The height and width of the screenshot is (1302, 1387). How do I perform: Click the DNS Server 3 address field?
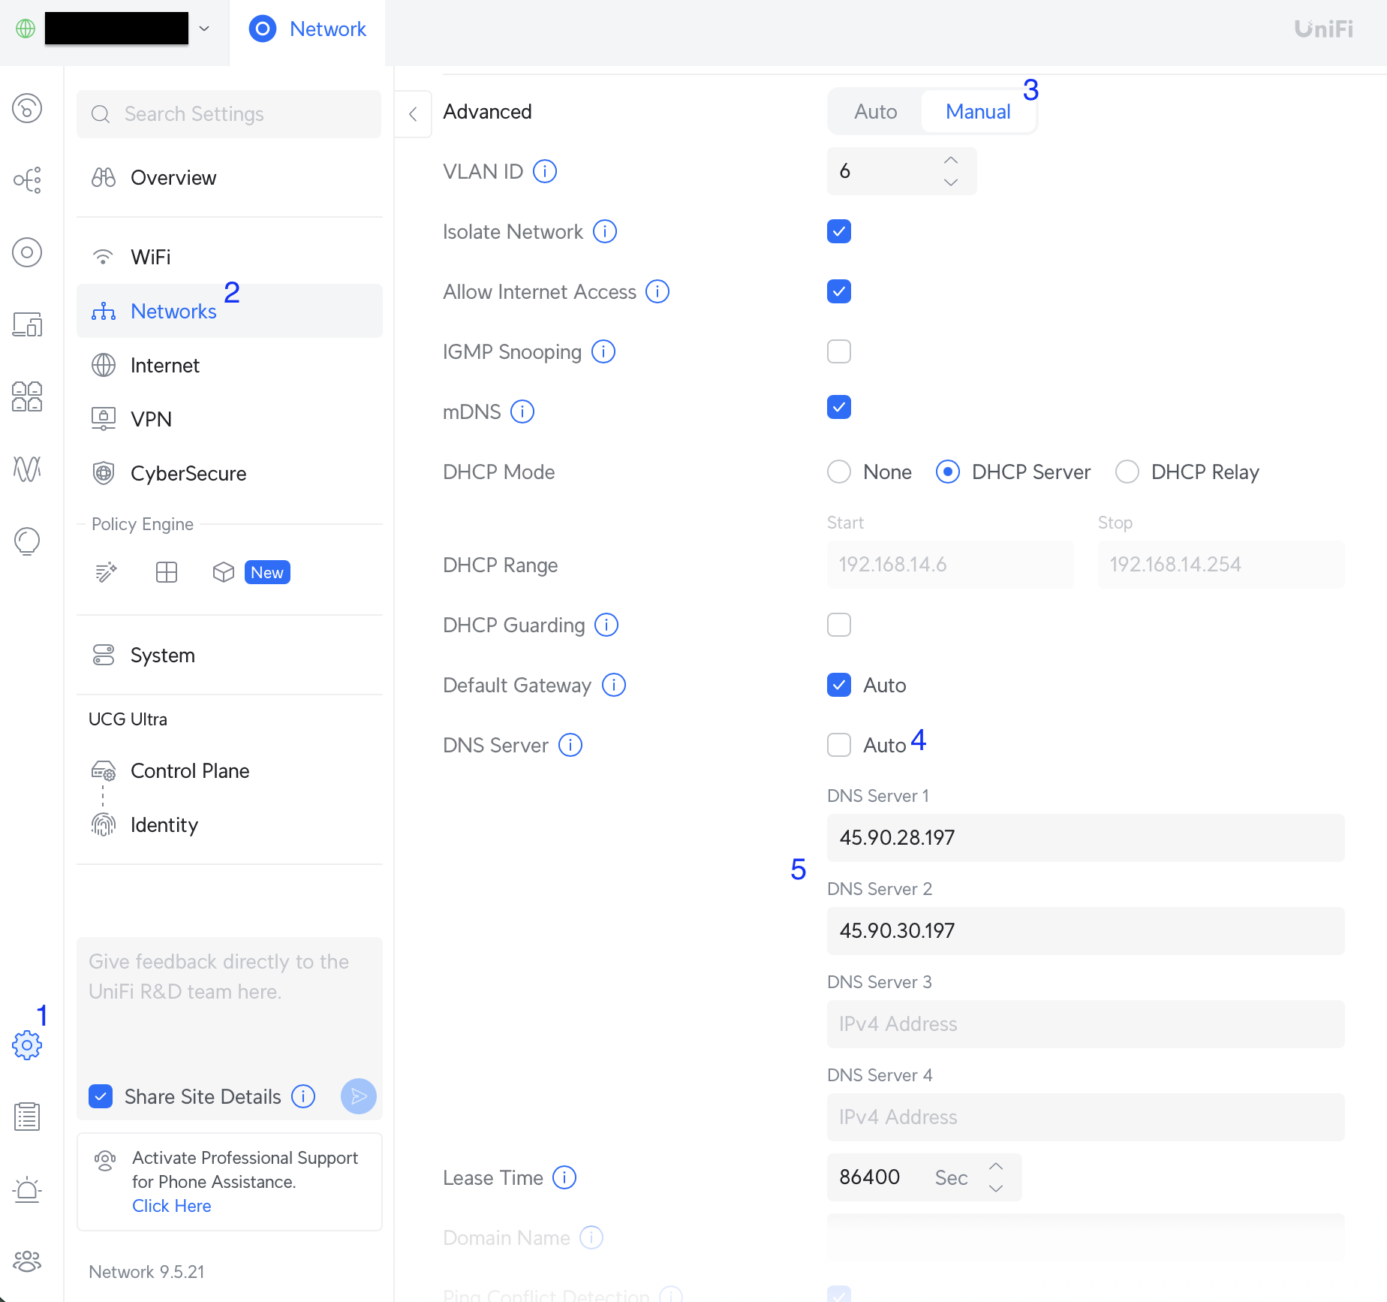[x=1085, y=1024]
